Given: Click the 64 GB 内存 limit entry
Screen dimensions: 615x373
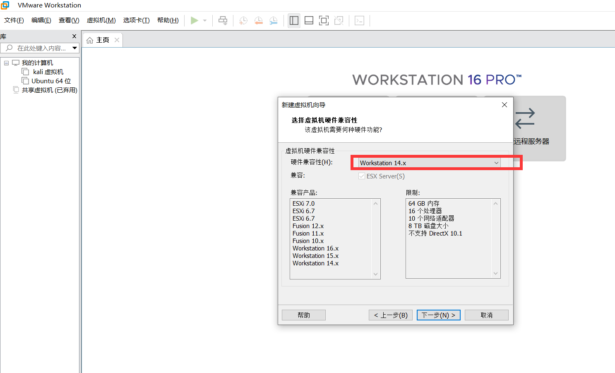Looking at the screenshot, I should pyautogui.click(x=424, y=204).
